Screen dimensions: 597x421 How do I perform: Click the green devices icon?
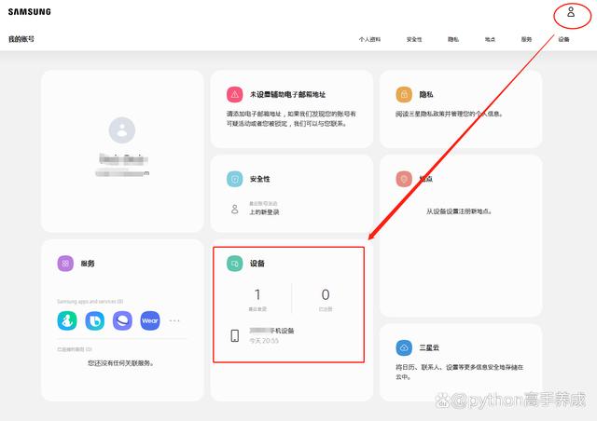[234, 264]
